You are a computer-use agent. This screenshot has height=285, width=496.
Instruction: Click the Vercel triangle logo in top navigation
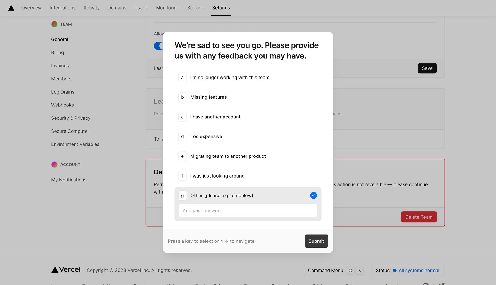point(11,7)
